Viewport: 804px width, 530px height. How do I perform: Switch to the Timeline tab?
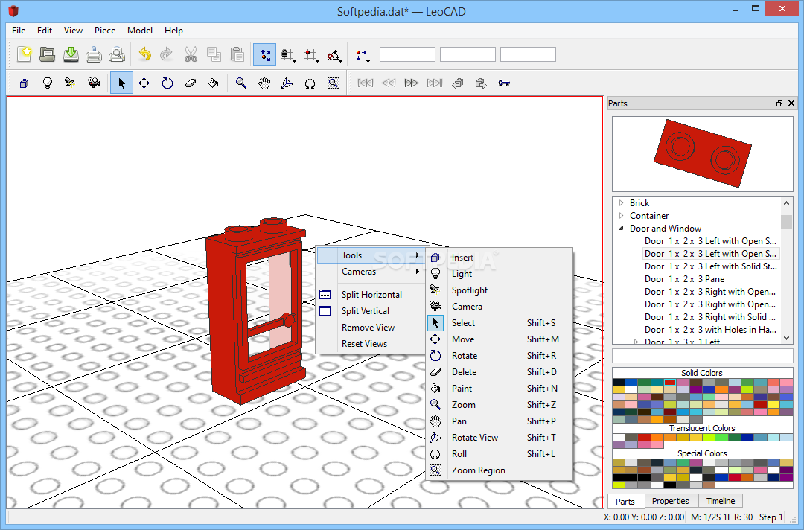[x=721, y=501]
